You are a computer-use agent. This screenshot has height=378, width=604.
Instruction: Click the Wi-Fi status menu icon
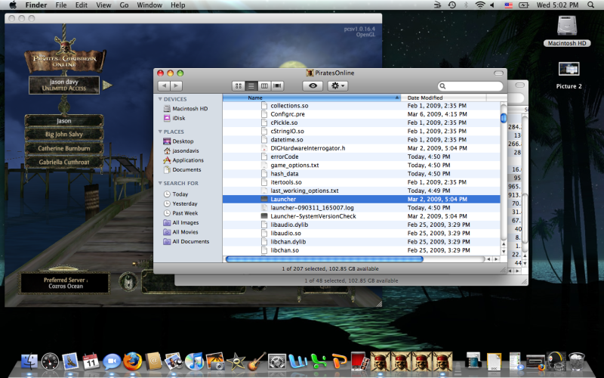point(479,5)
